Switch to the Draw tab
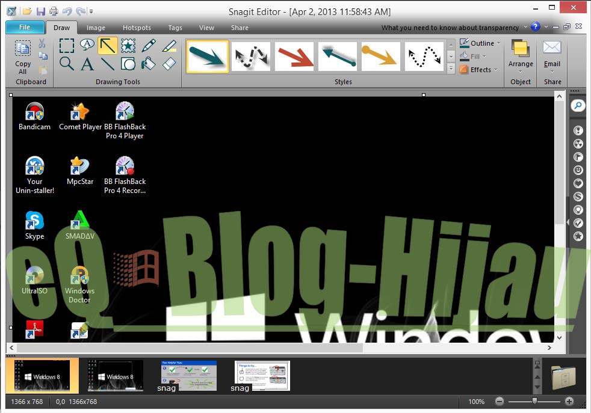This screenshot has width=591, height=413. coord(61,28)
